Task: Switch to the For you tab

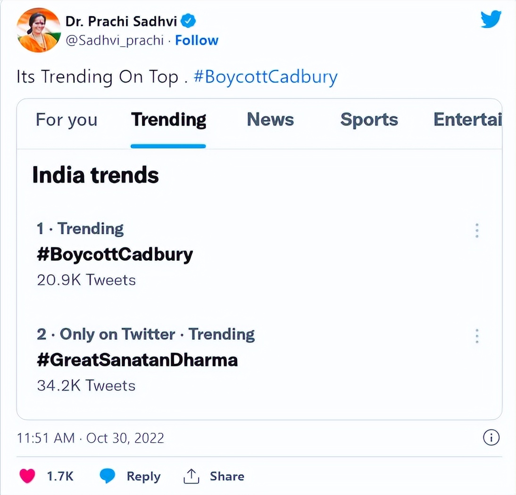Action: click(x=67, y=120)
